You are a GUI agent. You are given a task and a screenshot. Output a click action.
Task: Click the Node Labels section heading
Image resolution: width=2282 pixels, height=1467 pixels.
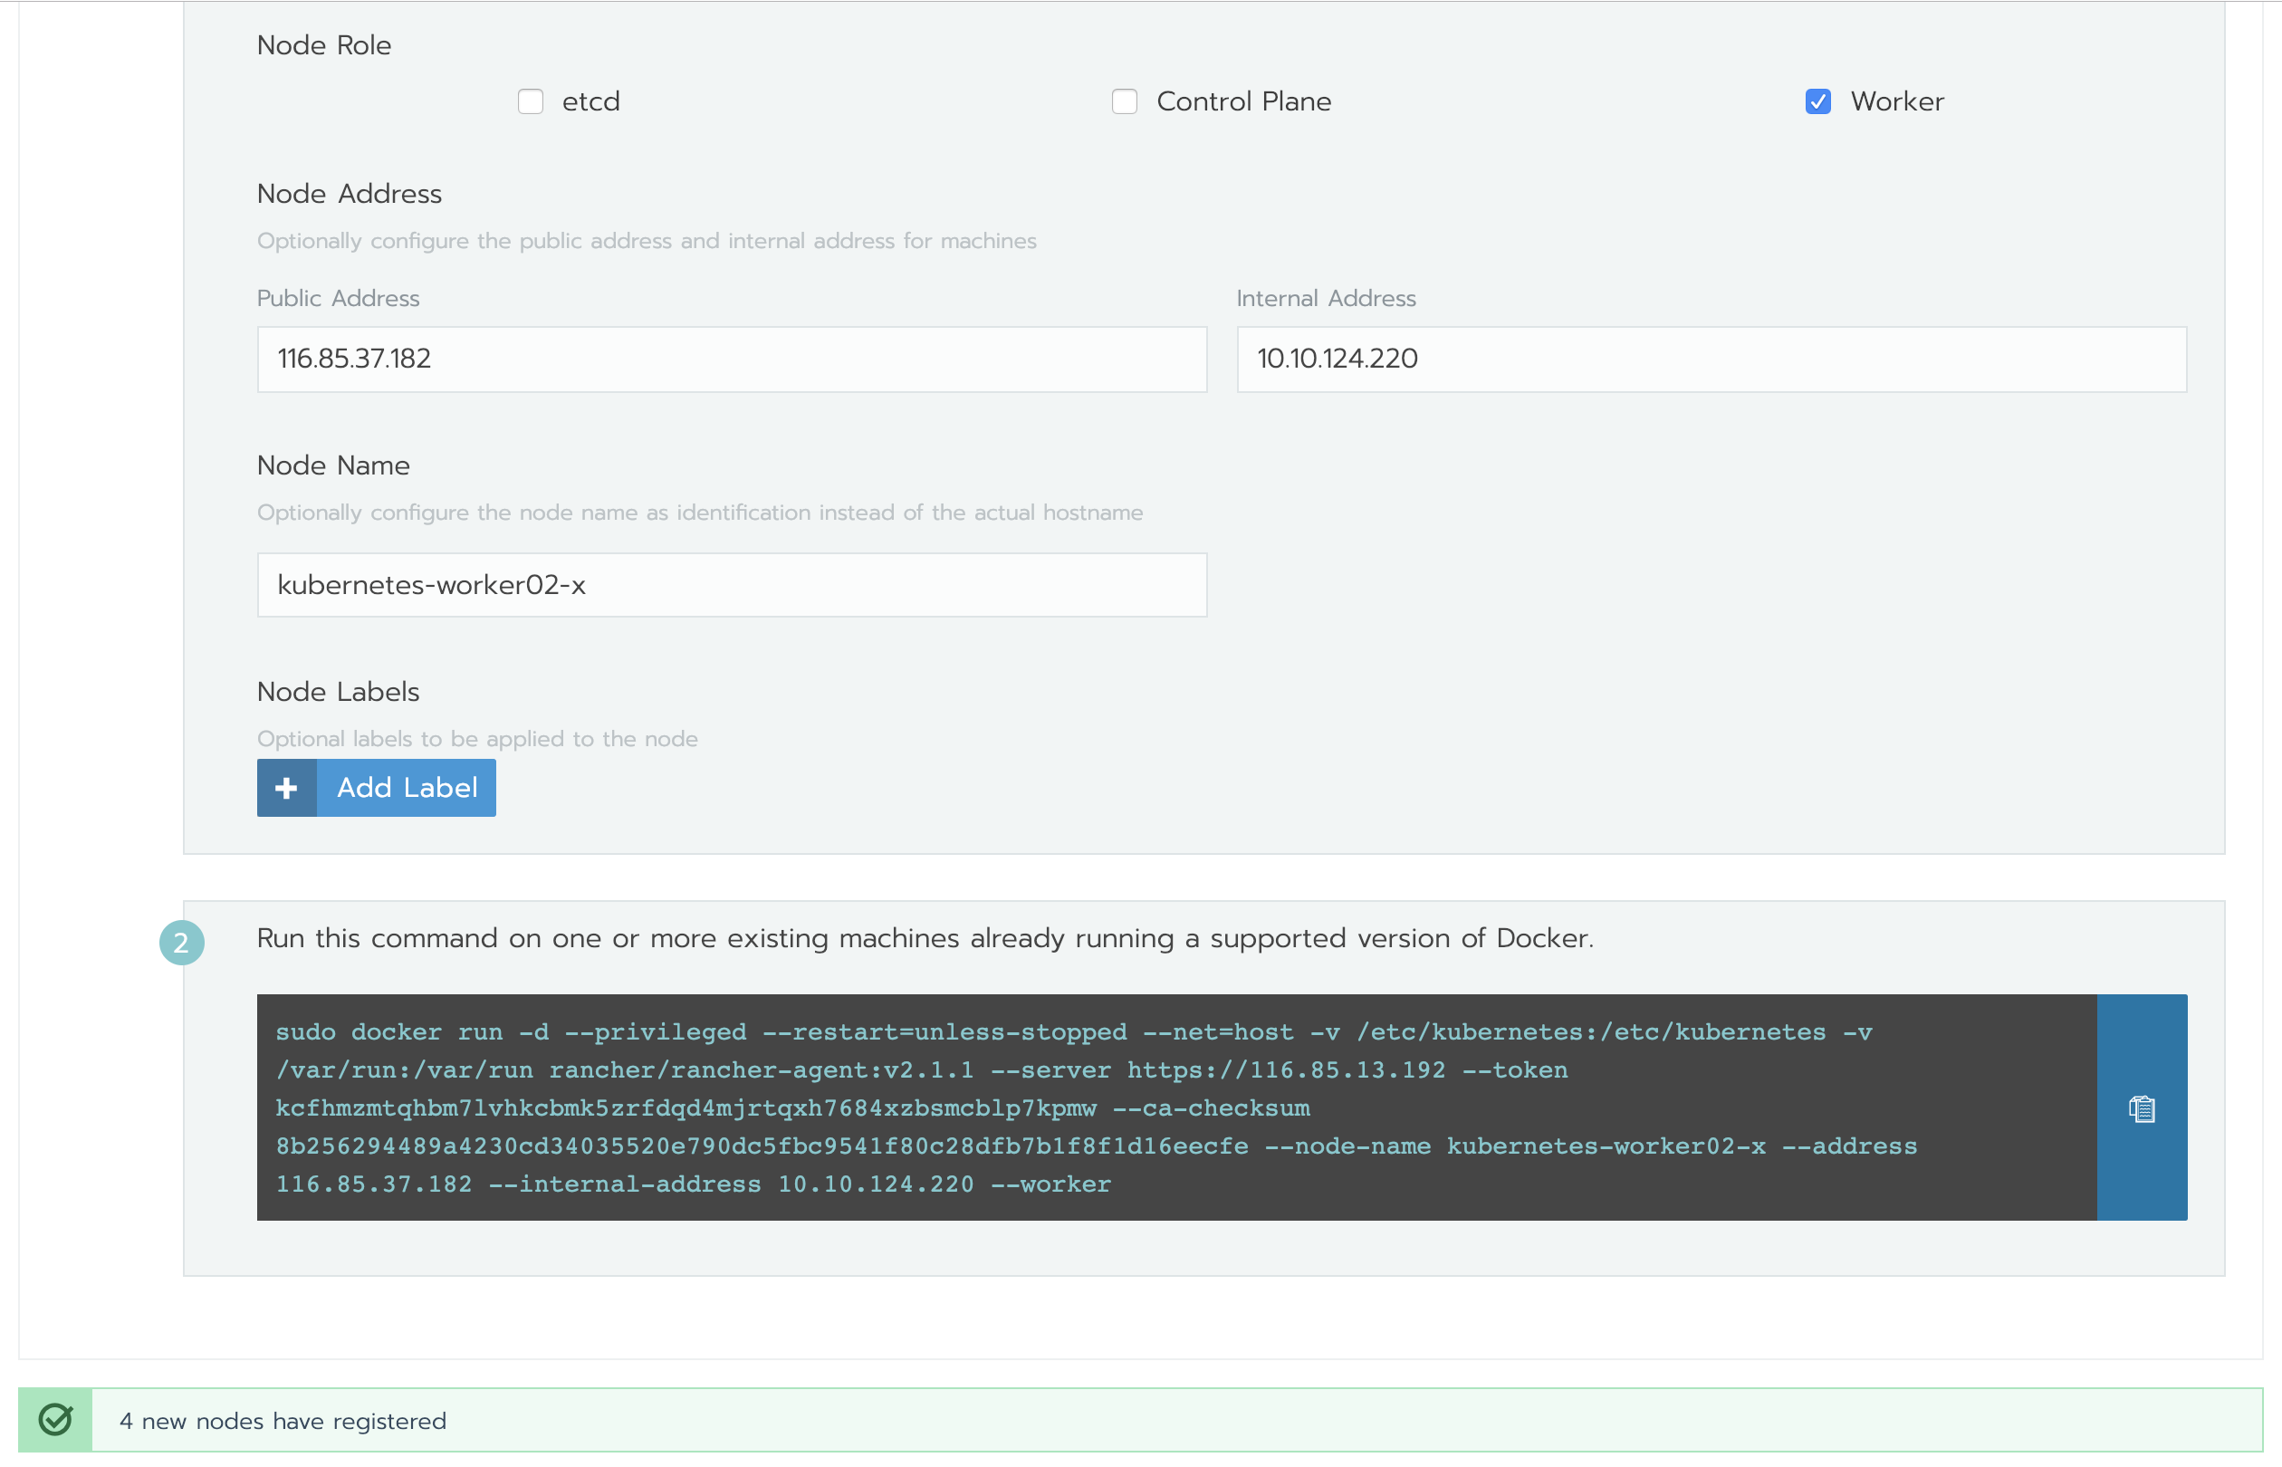pos(338,692)
